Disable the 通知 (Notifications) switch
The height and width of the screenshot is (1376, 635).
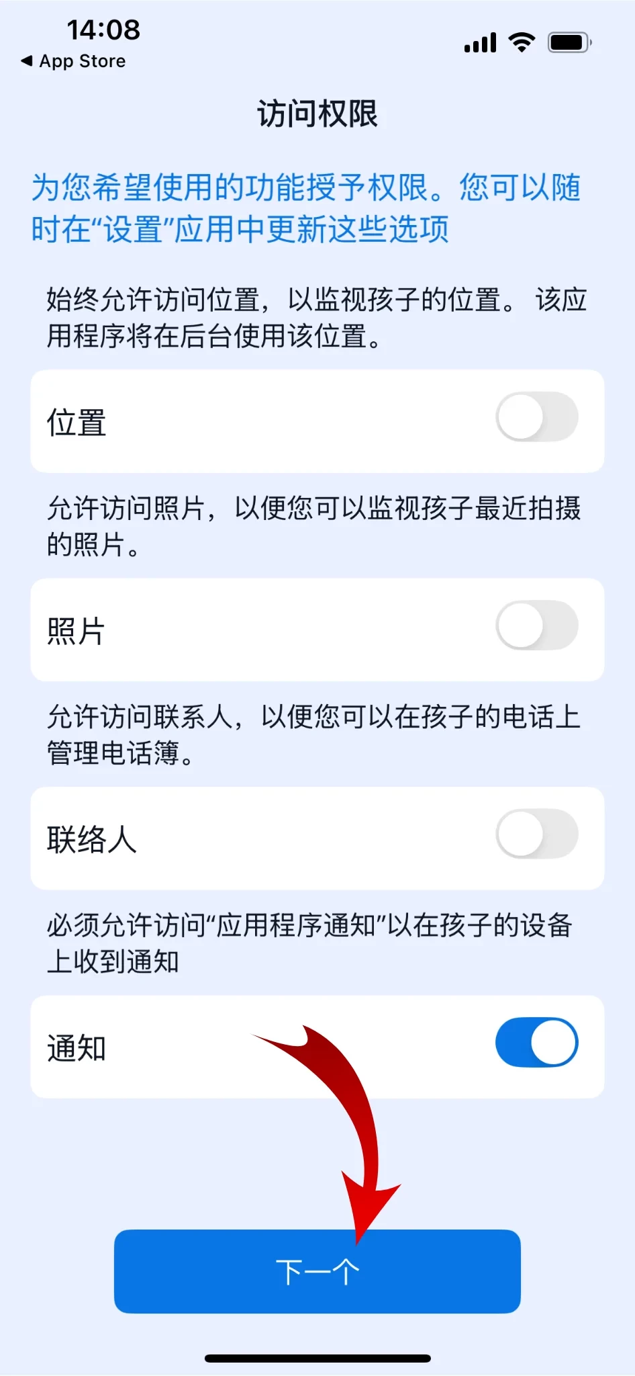click(x=536, y=1043)
